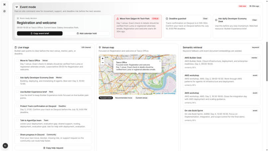Select the Current venue map view
The height and width of the screenshot is (151, 268).
(141, 98)
